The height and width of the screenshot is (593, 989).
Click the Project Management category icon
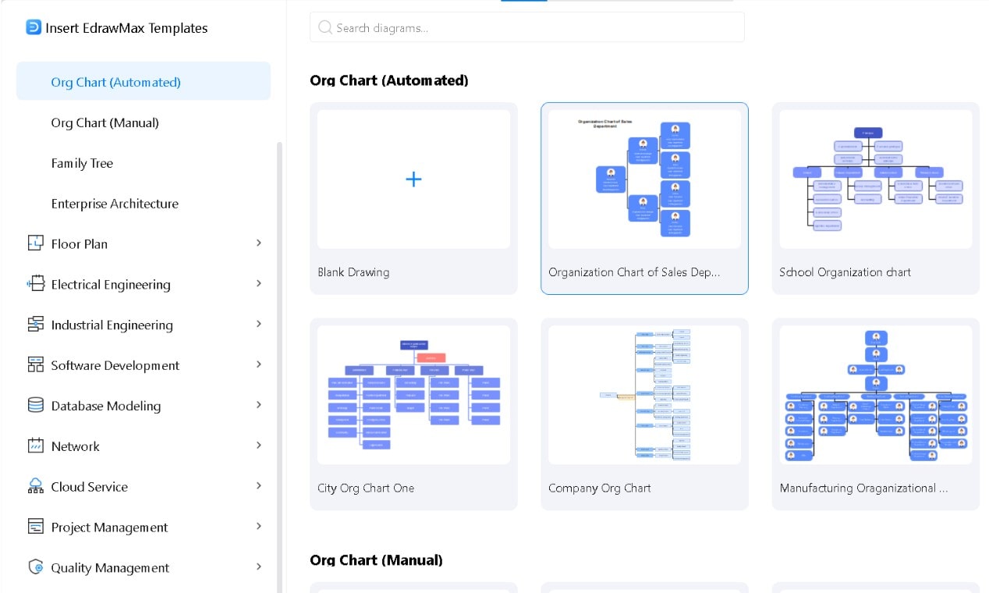pos(35,527)
